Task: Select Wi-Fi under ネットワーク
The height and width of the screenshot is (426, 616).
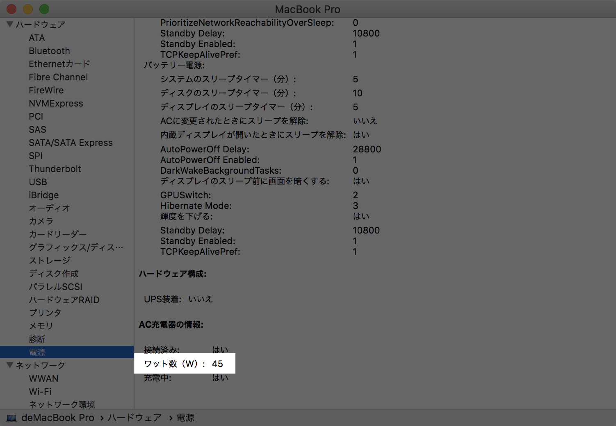Action: [40, 392]
